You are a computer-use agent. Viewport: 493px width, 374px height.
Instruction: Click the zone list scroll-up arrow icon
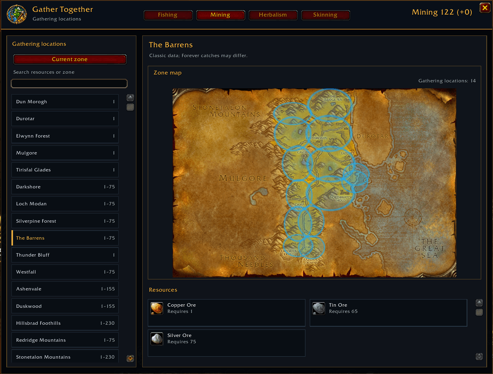(x=130, y=98)
